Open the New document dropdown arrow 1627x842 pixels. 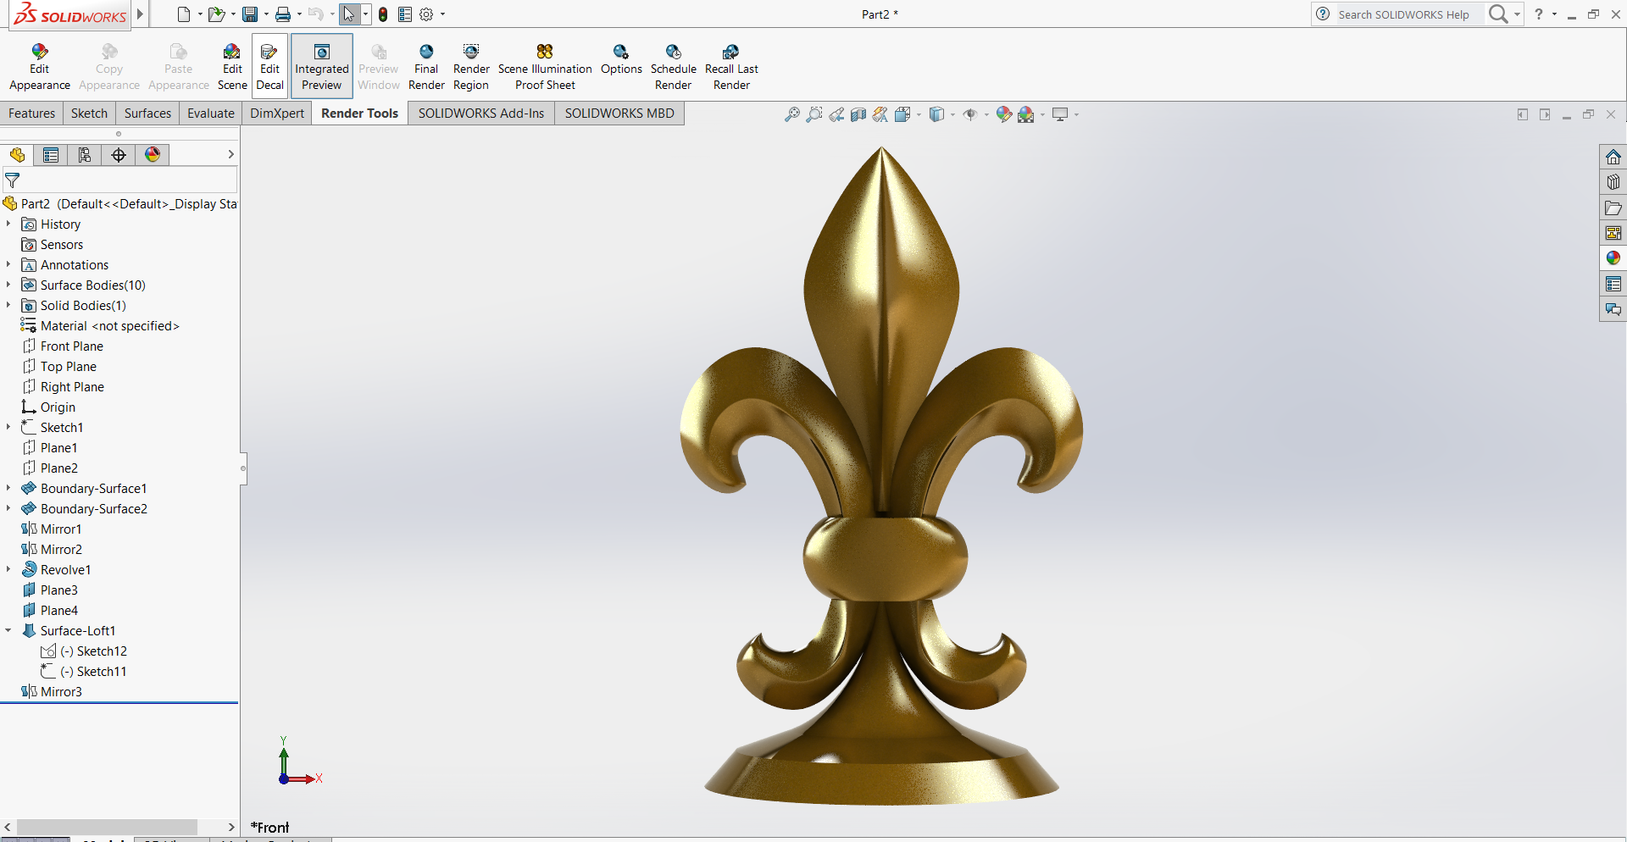pos(200,14)
